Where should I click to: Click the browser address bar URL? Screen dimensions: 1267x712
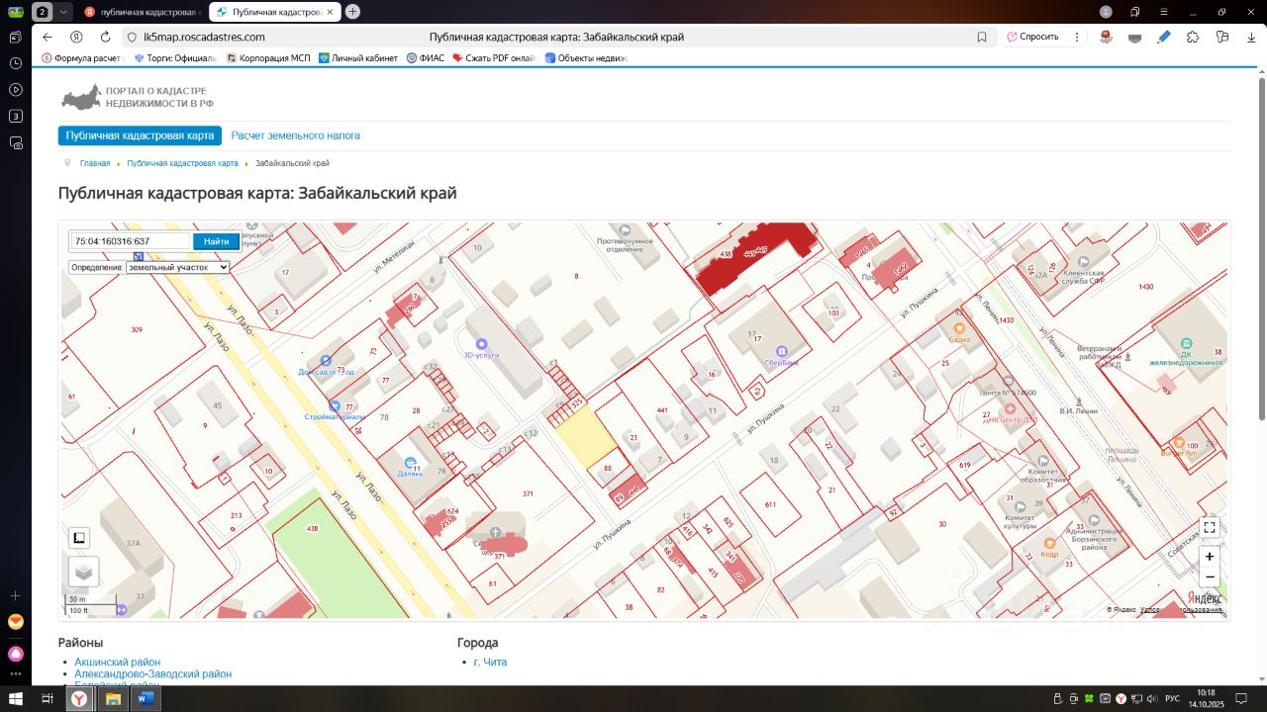tap(204, 37)
